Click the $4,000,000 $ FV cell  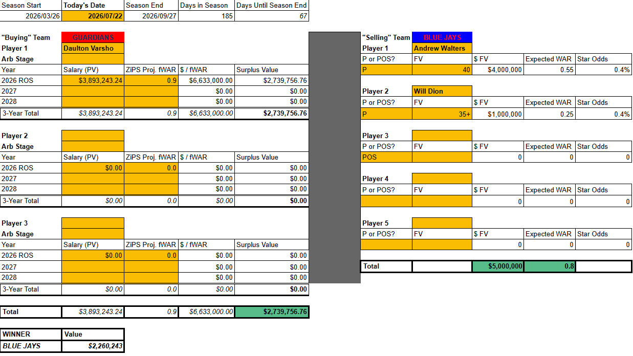point(498,70)
